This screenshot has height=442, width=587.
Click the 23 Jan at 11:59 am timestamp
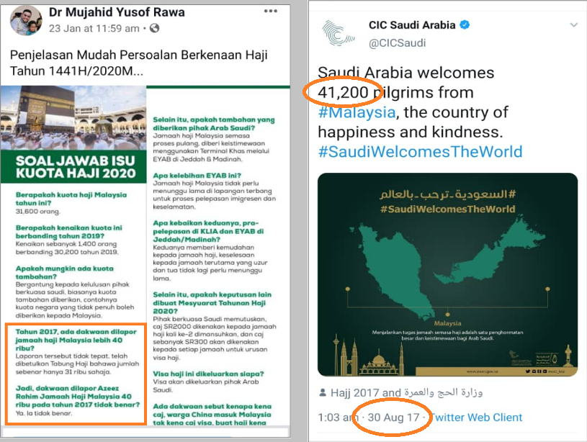[x=94, y=29]
